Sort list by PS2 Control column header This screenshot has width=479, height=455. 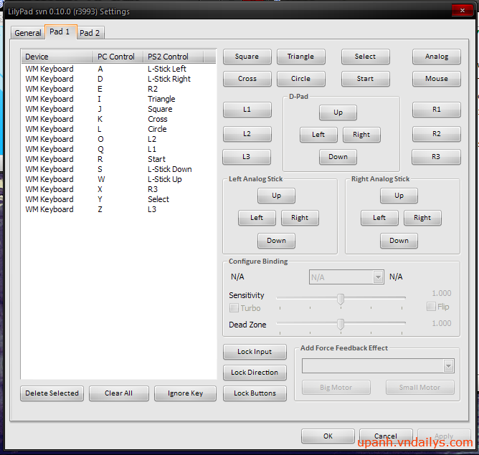(174, 57)
